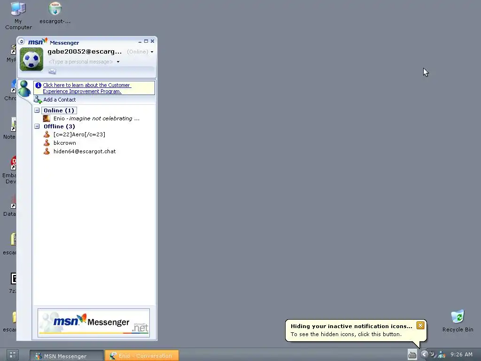This screenshot has height=361, width=481.
Task: Select the escargot-... installer desktop icon
Action: [x=55, y=13]
